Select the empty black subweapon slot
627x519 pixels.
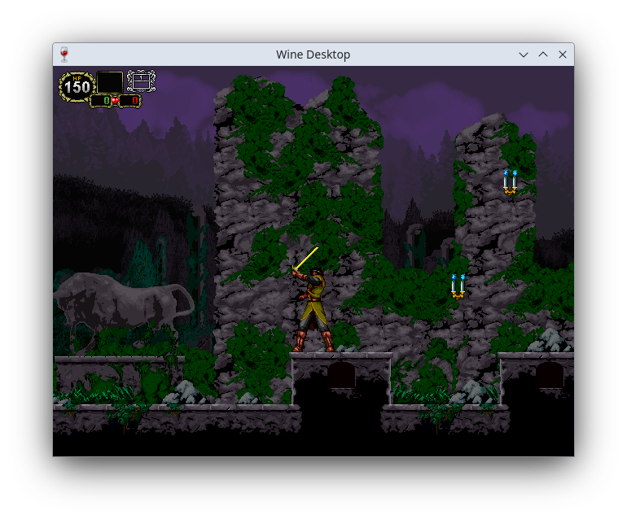click(110, 82)
